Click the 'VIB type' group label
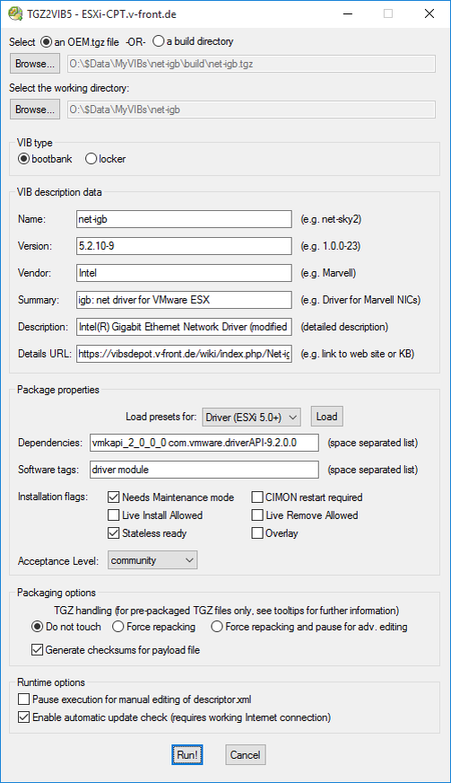The height and width of the screenshot is (783, 451). tap(34, 143)
